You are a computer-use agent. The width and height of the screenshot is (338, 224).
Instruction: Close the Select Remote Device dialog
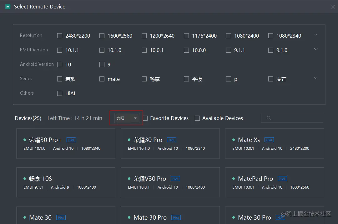[x=333, y=7]
